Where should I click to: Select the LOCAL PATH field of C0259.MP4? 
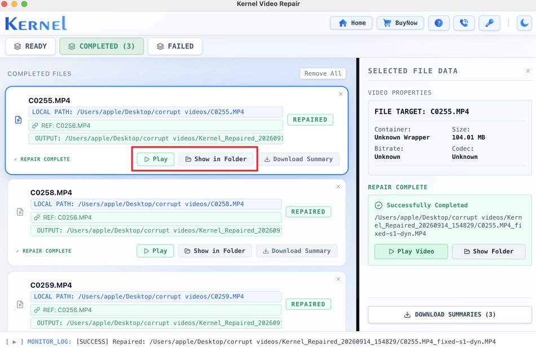(156, 297)
